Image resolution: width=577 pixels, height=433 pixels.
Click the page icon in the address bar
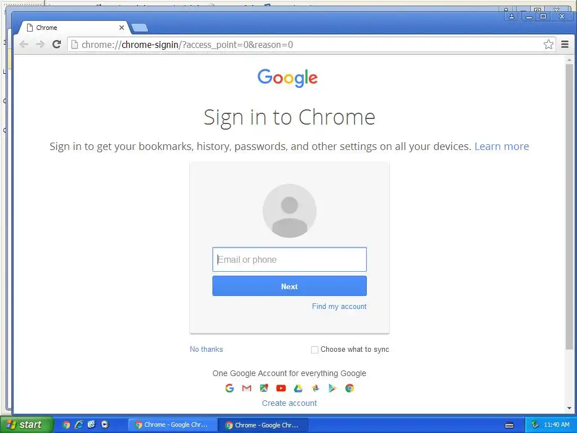tap(75, 45)
